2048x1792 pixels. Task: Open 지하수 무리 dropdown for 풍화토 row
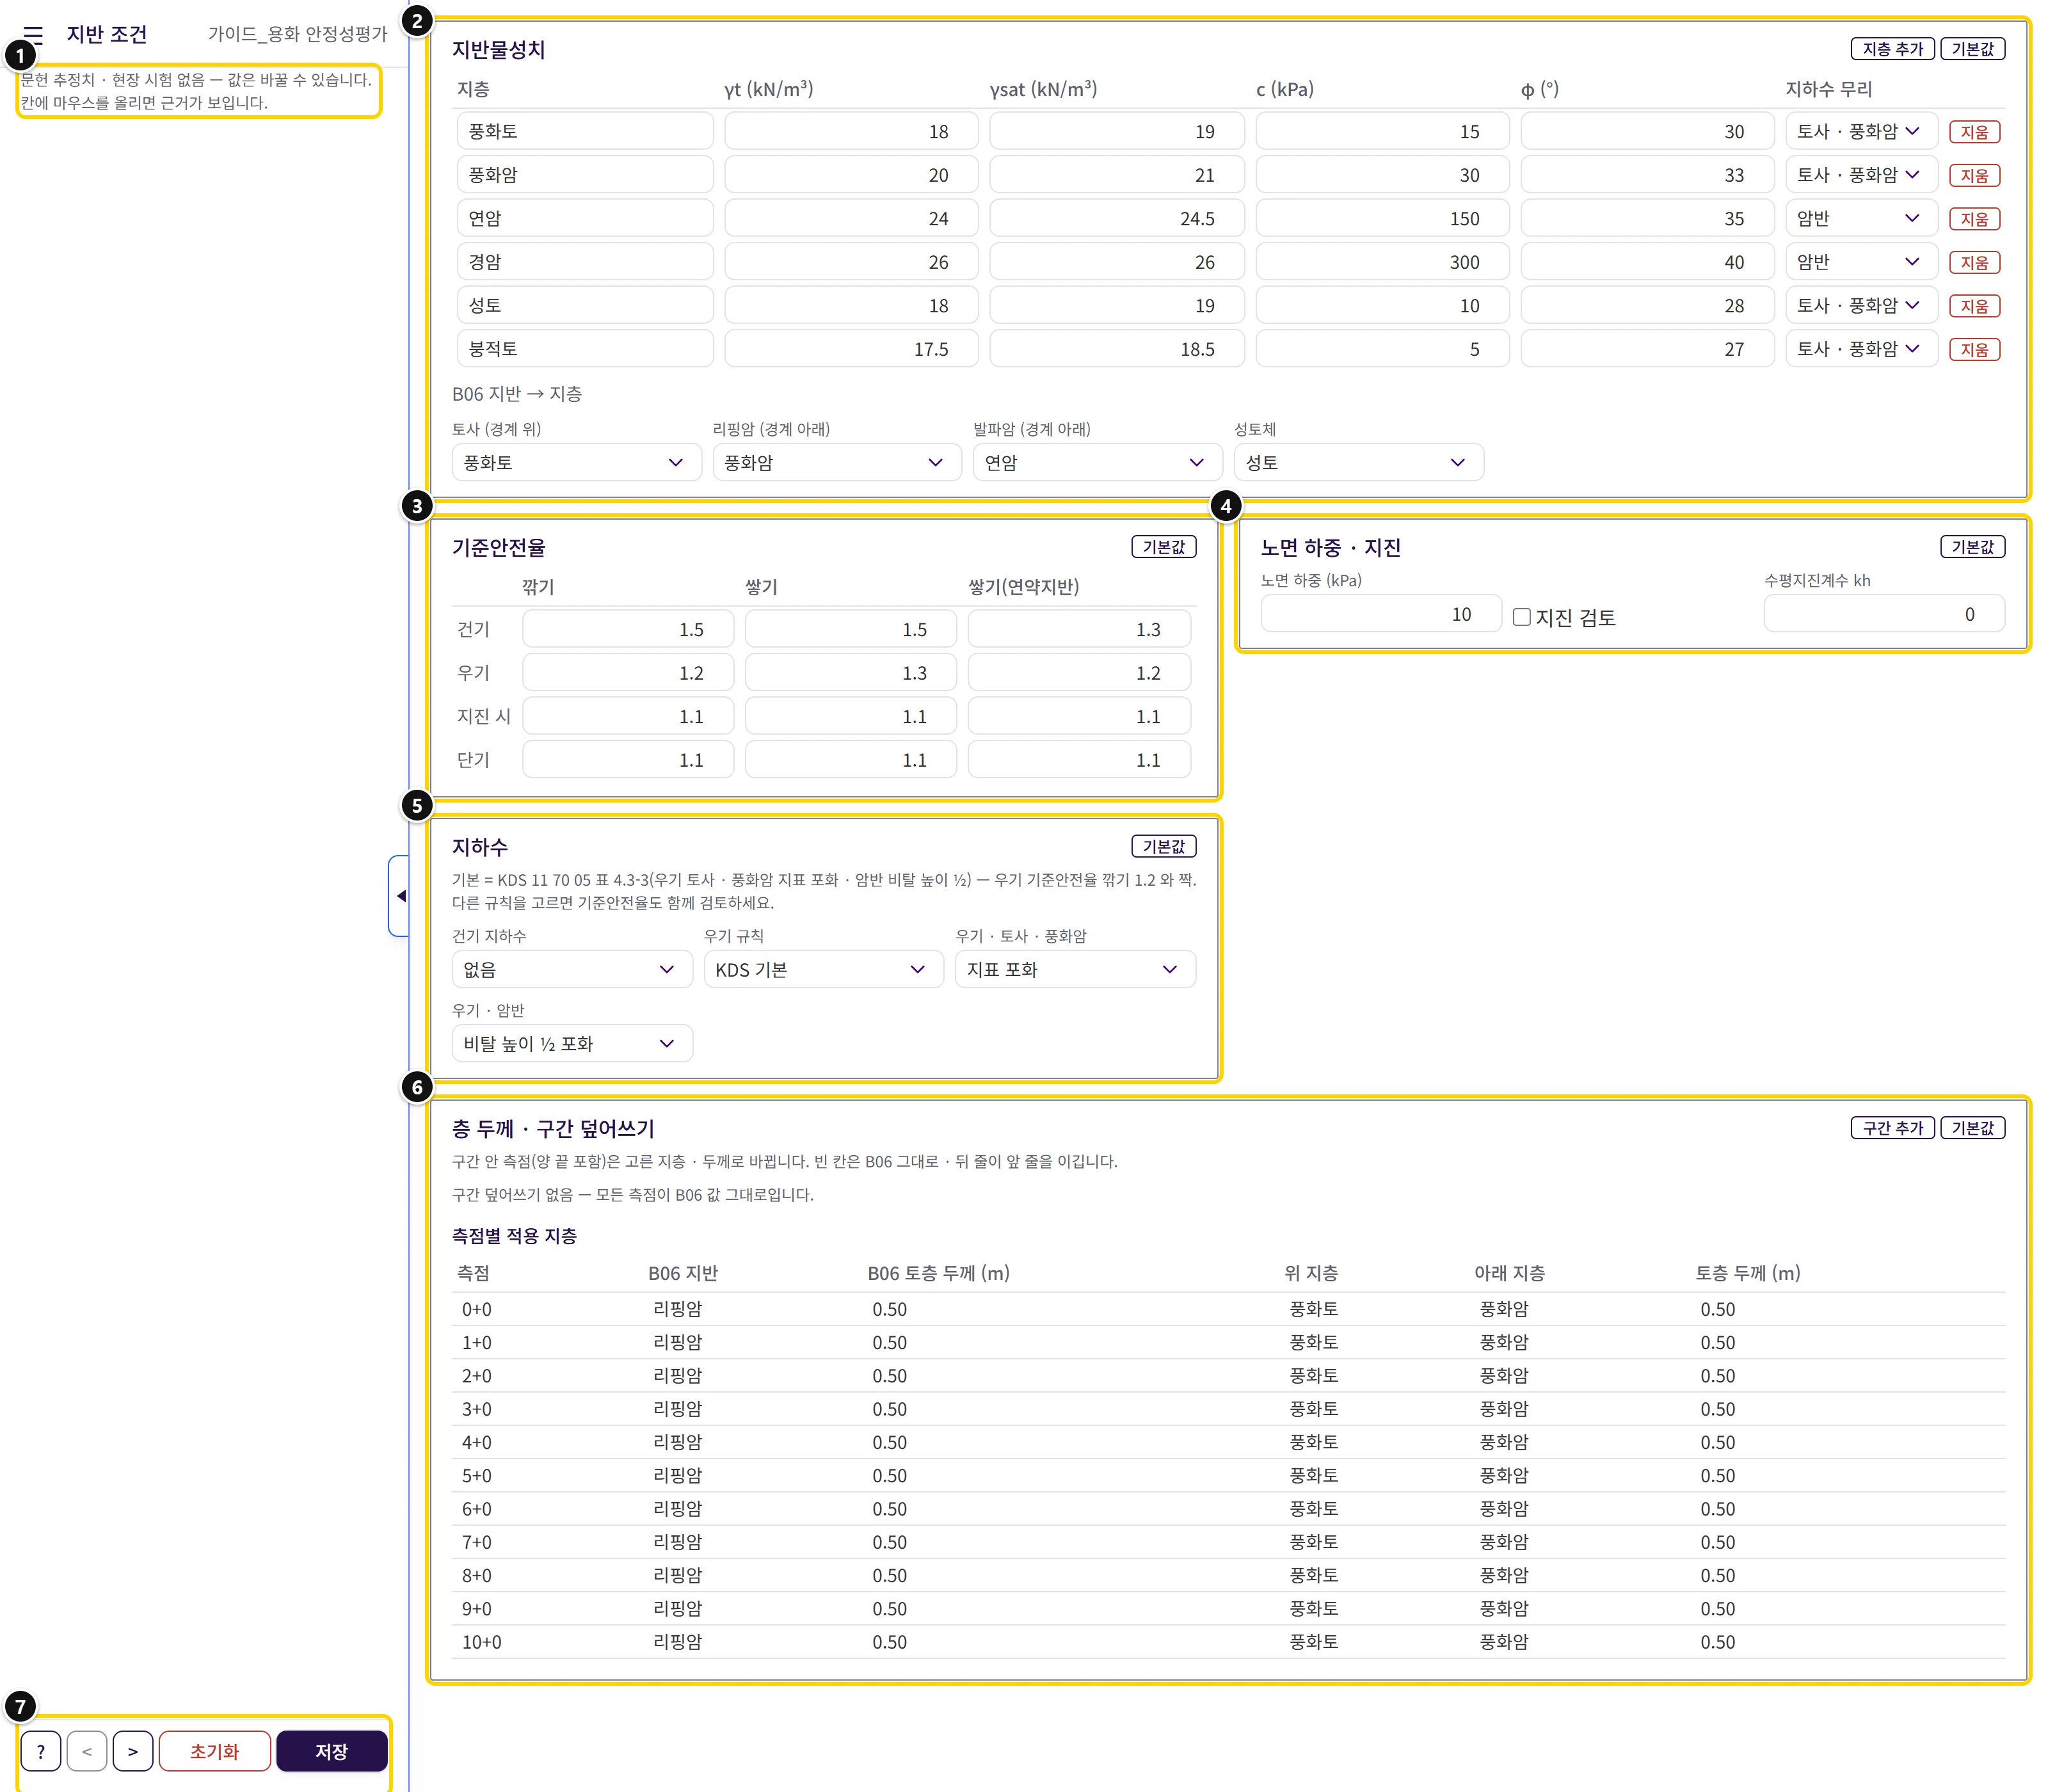(1861, 131)
